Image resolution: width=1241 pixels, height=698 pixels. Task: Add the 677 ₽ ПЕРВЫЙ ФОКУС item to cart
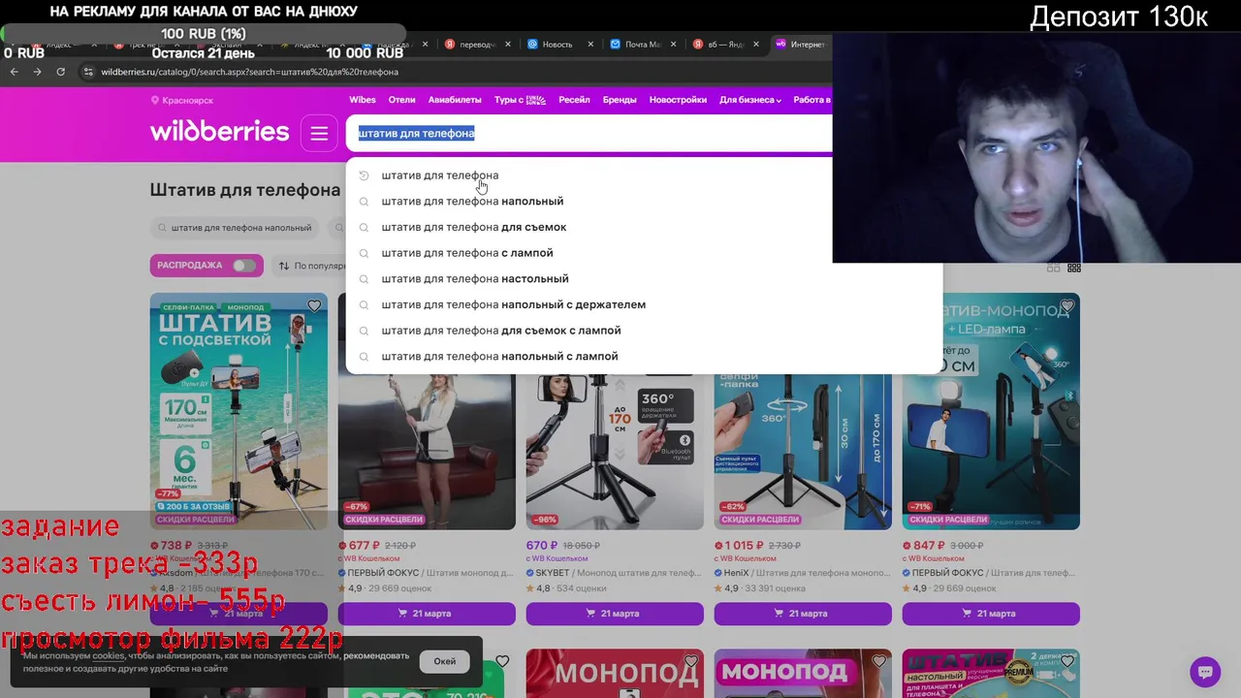427,614
